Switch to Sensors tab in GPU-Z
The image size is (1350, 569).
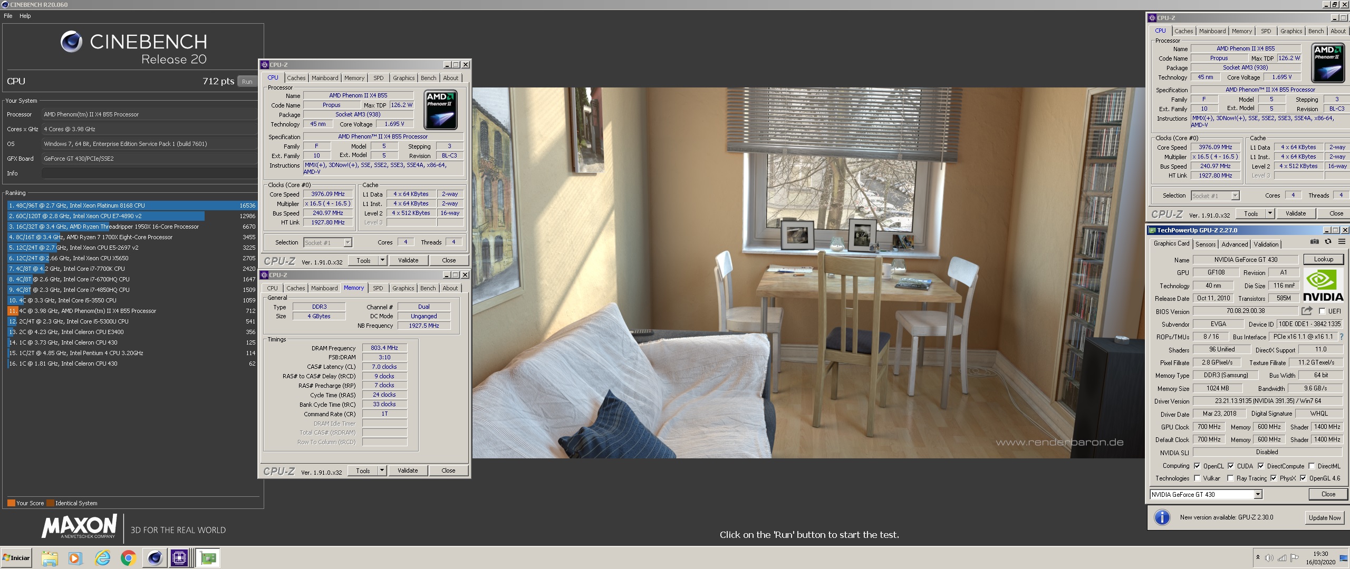(x=1206, y=244)
